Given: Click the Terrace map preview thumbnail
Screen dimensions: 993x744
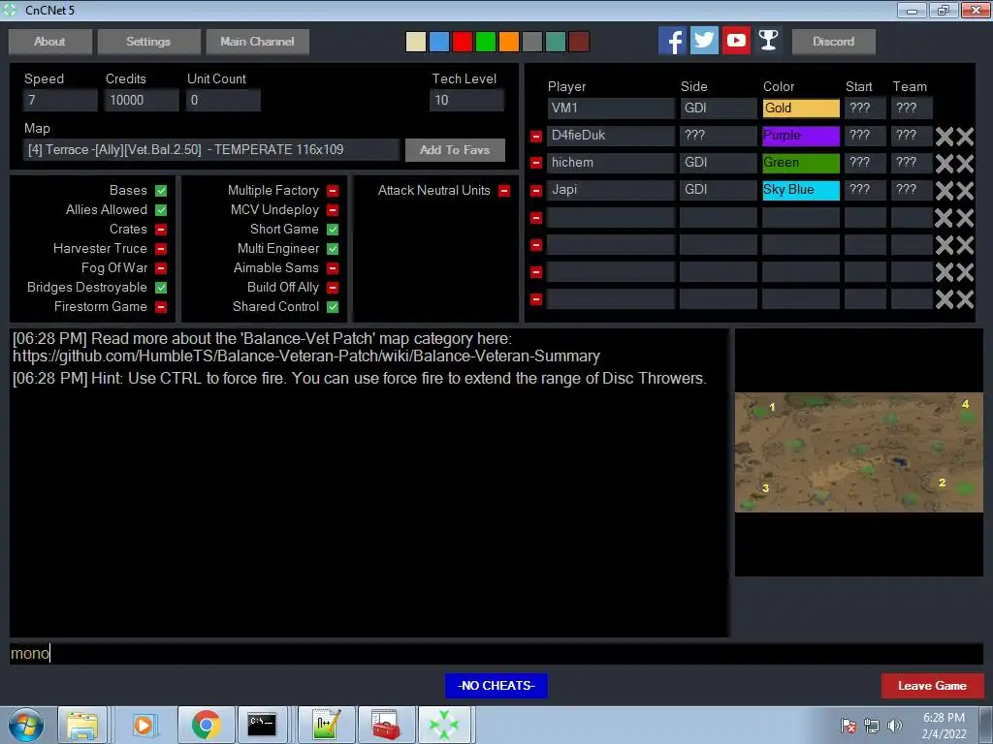Looking at the screenshot, I should coord(859,452).
